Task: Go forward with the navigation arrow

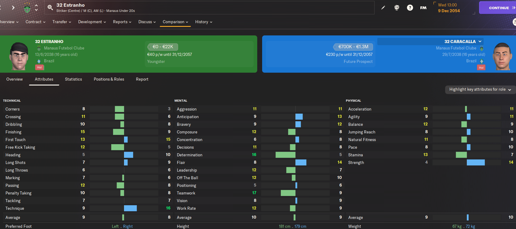Action: [13, 8]
